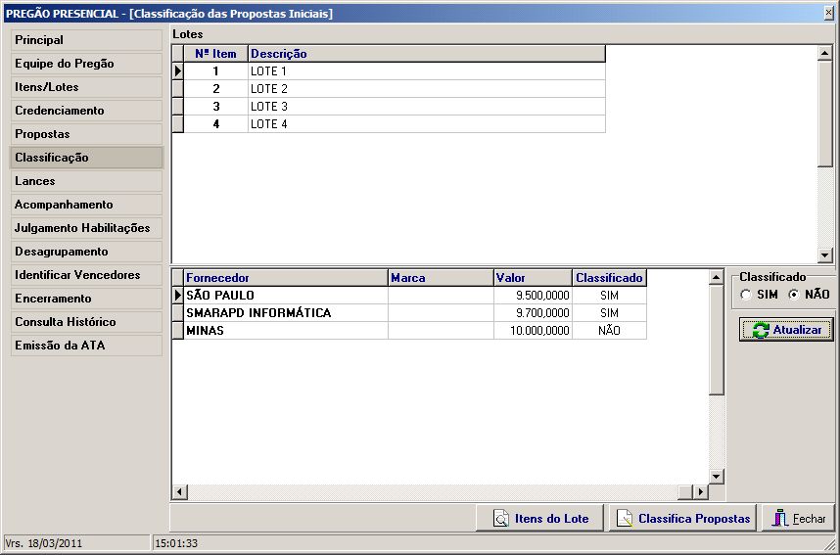This screenshot has height=555, width=840.
Task: Click up arrow of Lotes grid scrollbar
Action: 825,53
